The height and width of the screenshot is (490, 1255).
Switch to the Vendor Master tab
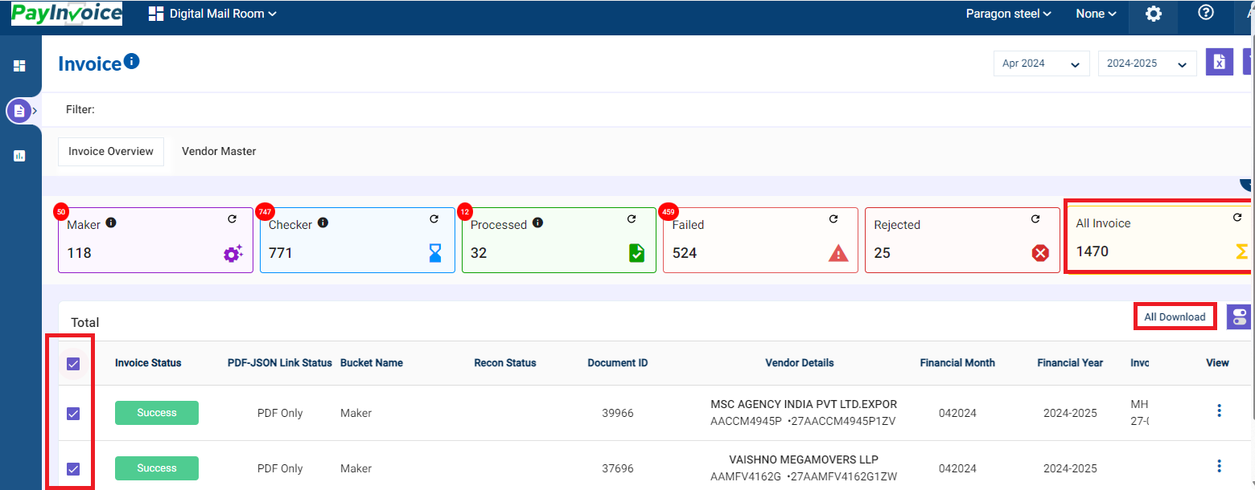click(x=219, y=151)
